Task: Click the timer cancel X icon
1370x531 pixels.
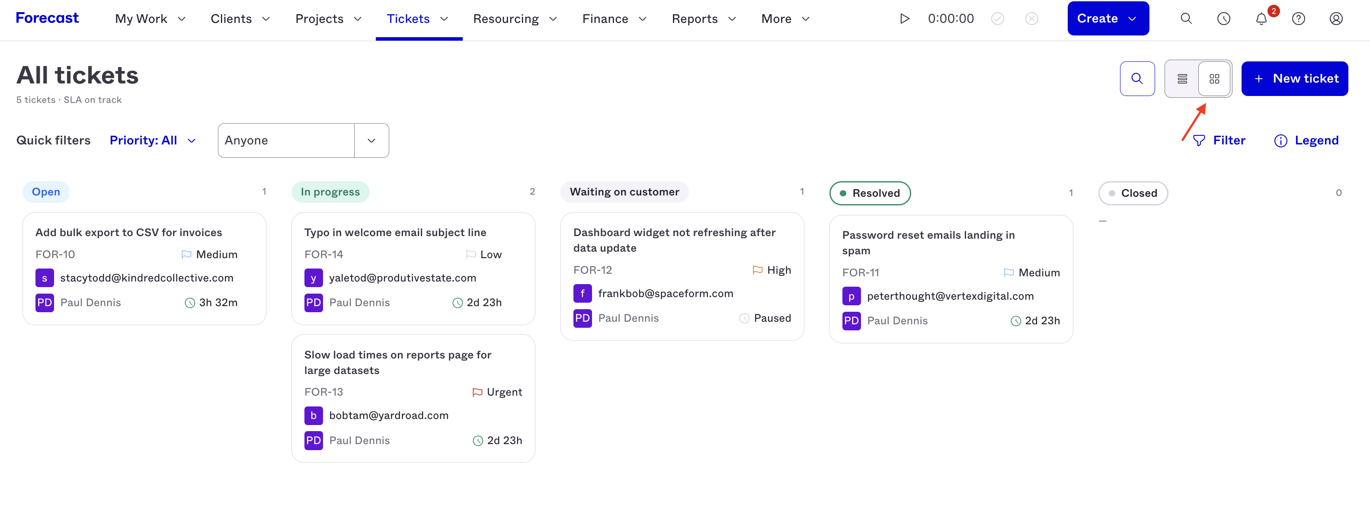Action: (x=1032, y=19)
